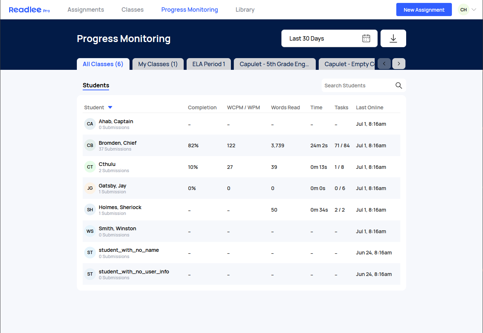The height and width of the screenshot is (333, 483).
Task: Open the Last 30 Days date selector
Action: click(x=329, y=38)
